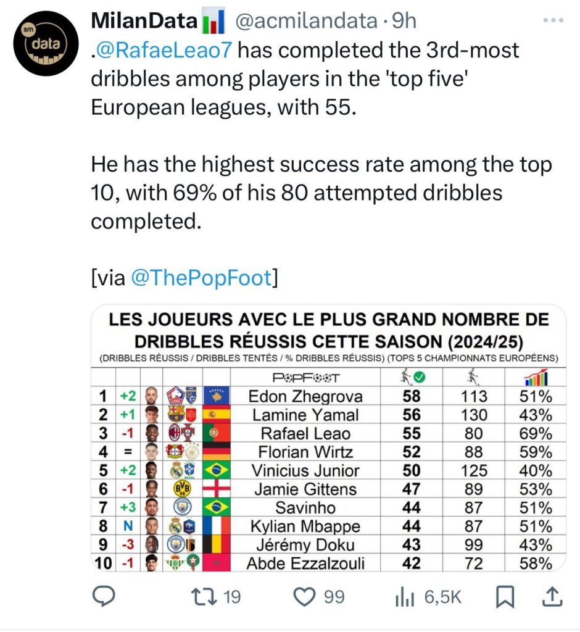
Task: Open the @RafaeLeao7 mention link
Action: tap(165, 50)
